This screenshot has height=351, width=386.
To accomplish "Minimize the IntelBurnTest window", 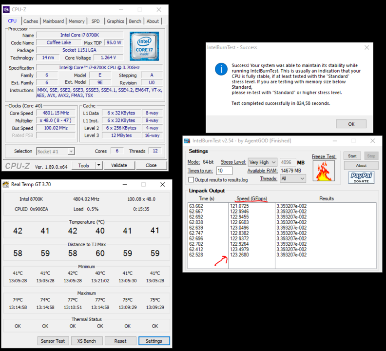I will click(x=334, y=141).
